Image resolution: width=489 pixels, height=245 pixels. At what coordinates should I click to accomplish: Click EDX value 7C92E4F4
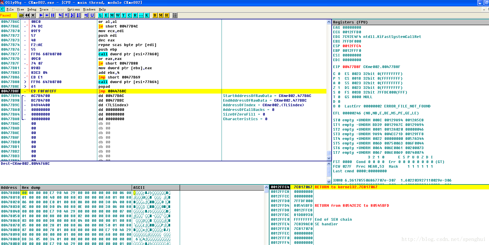pos(352,37)
